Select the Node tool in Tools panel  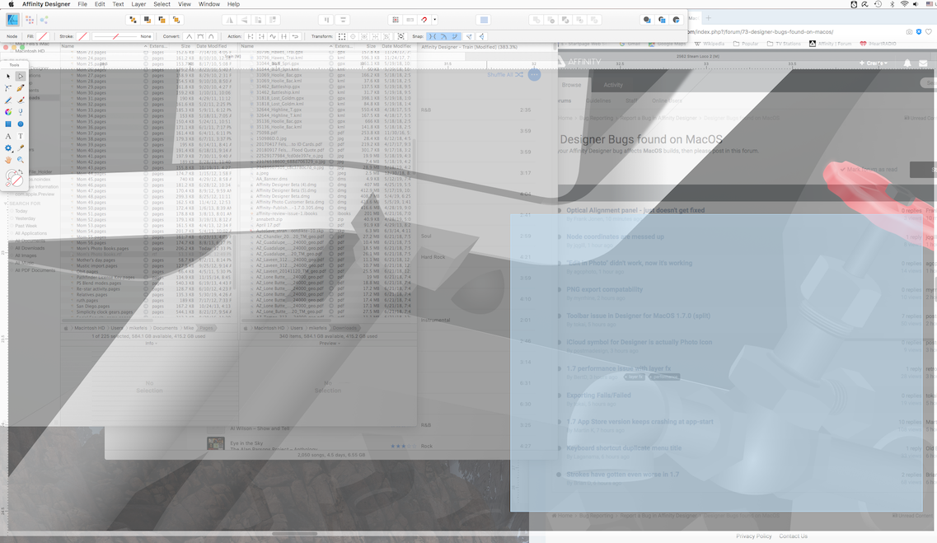[21, 77]
